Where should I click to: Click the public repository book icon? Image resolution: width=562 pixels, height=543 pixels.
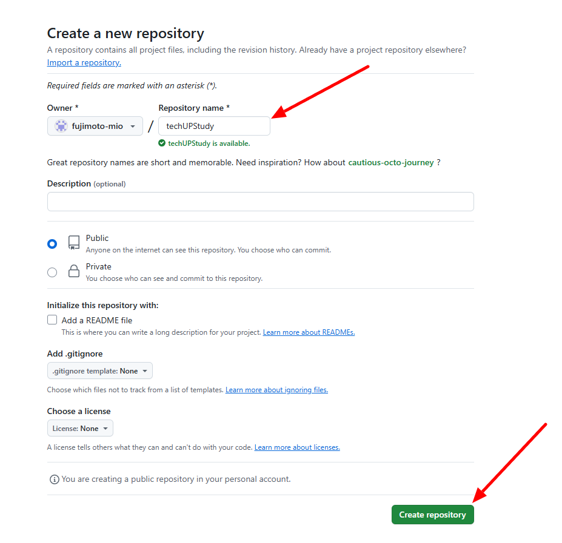(x=74, y=243)
